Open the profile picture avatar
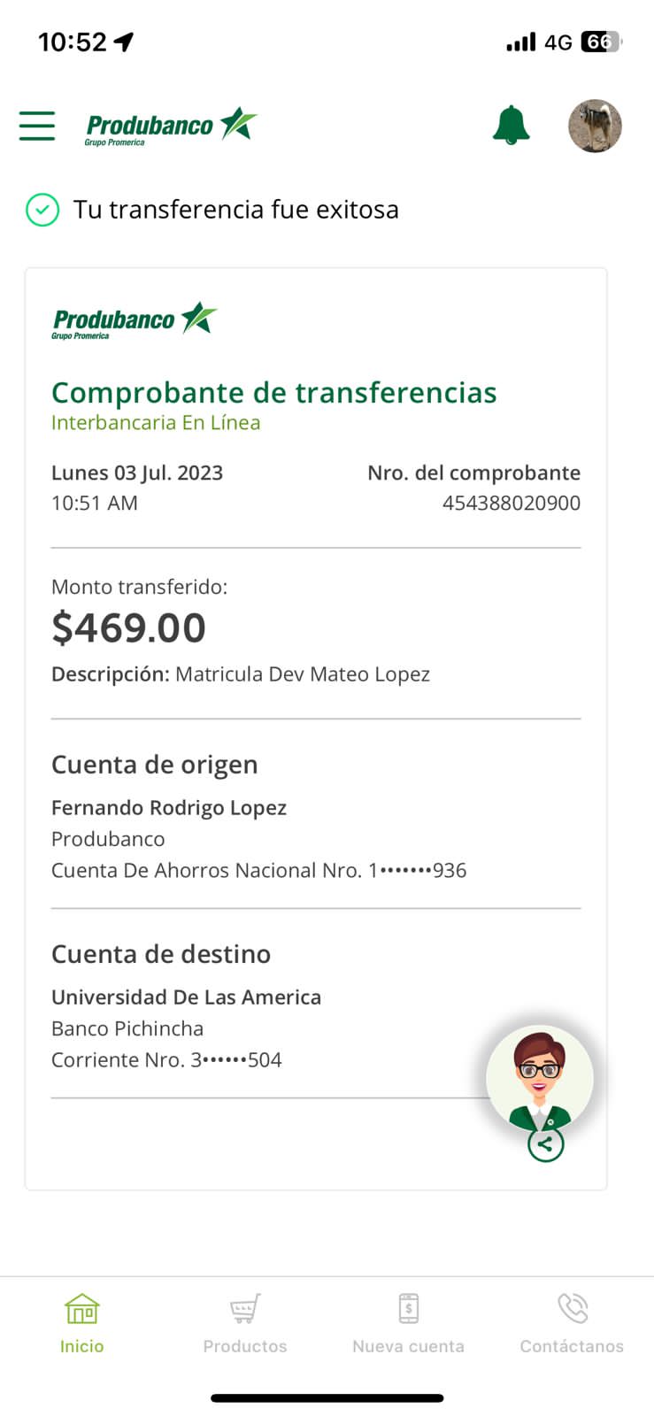The width and height of the screenshot is (654, 1416). 595,126
